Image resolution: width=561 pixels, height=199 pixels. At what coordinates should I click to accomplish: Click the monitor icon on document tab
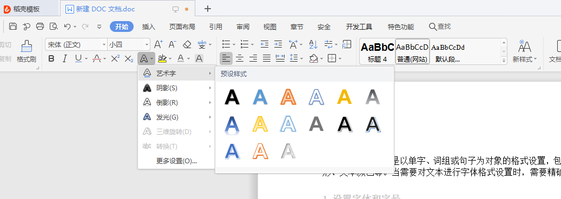(175, 9)
